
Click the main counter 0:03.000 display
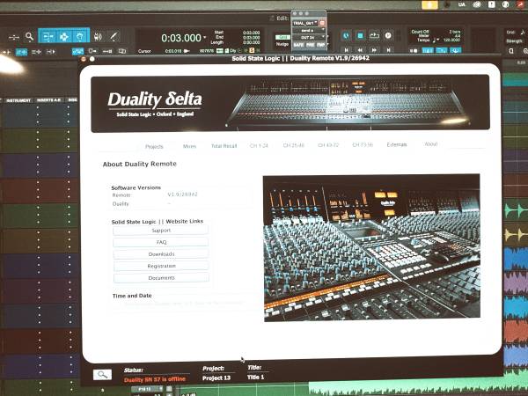tap(181, 38)
